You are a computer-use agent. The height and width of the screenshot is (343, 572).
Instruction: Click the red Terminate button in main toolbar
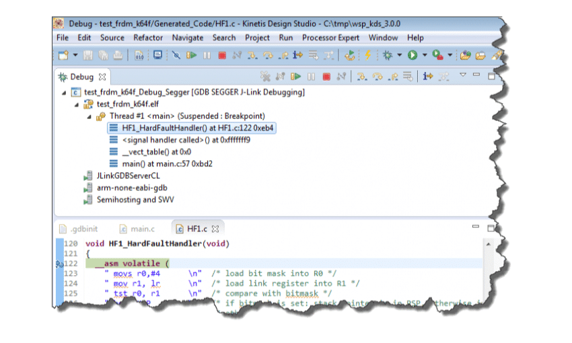(x=221, y=55)
